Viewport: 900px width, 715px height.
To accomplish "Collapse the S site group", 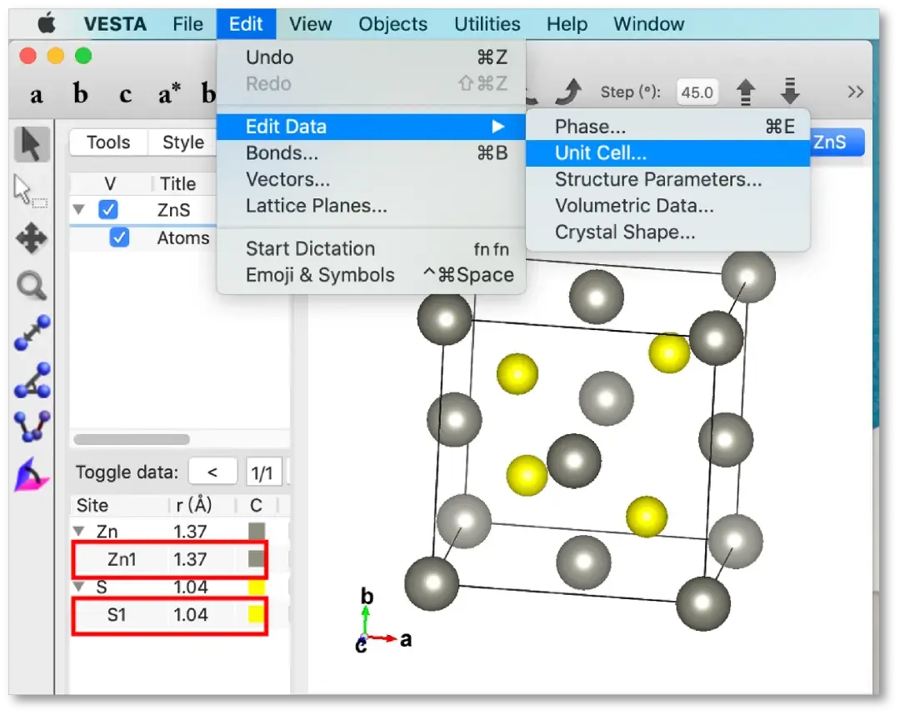I will point(79,587).
